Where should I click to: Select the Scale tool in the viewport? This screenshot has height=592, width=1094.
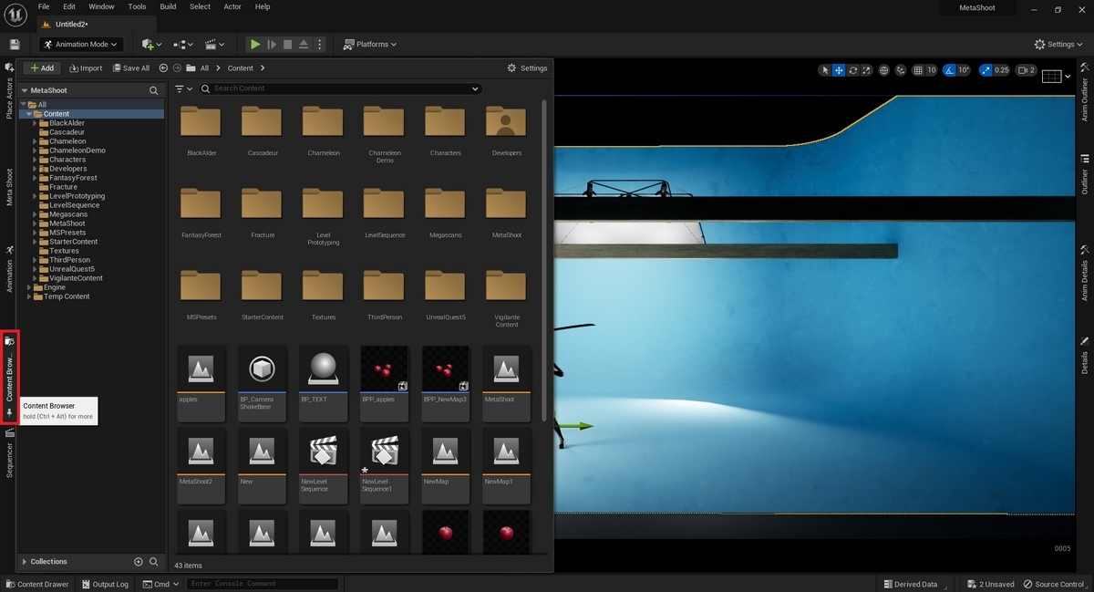click(866, 69)
